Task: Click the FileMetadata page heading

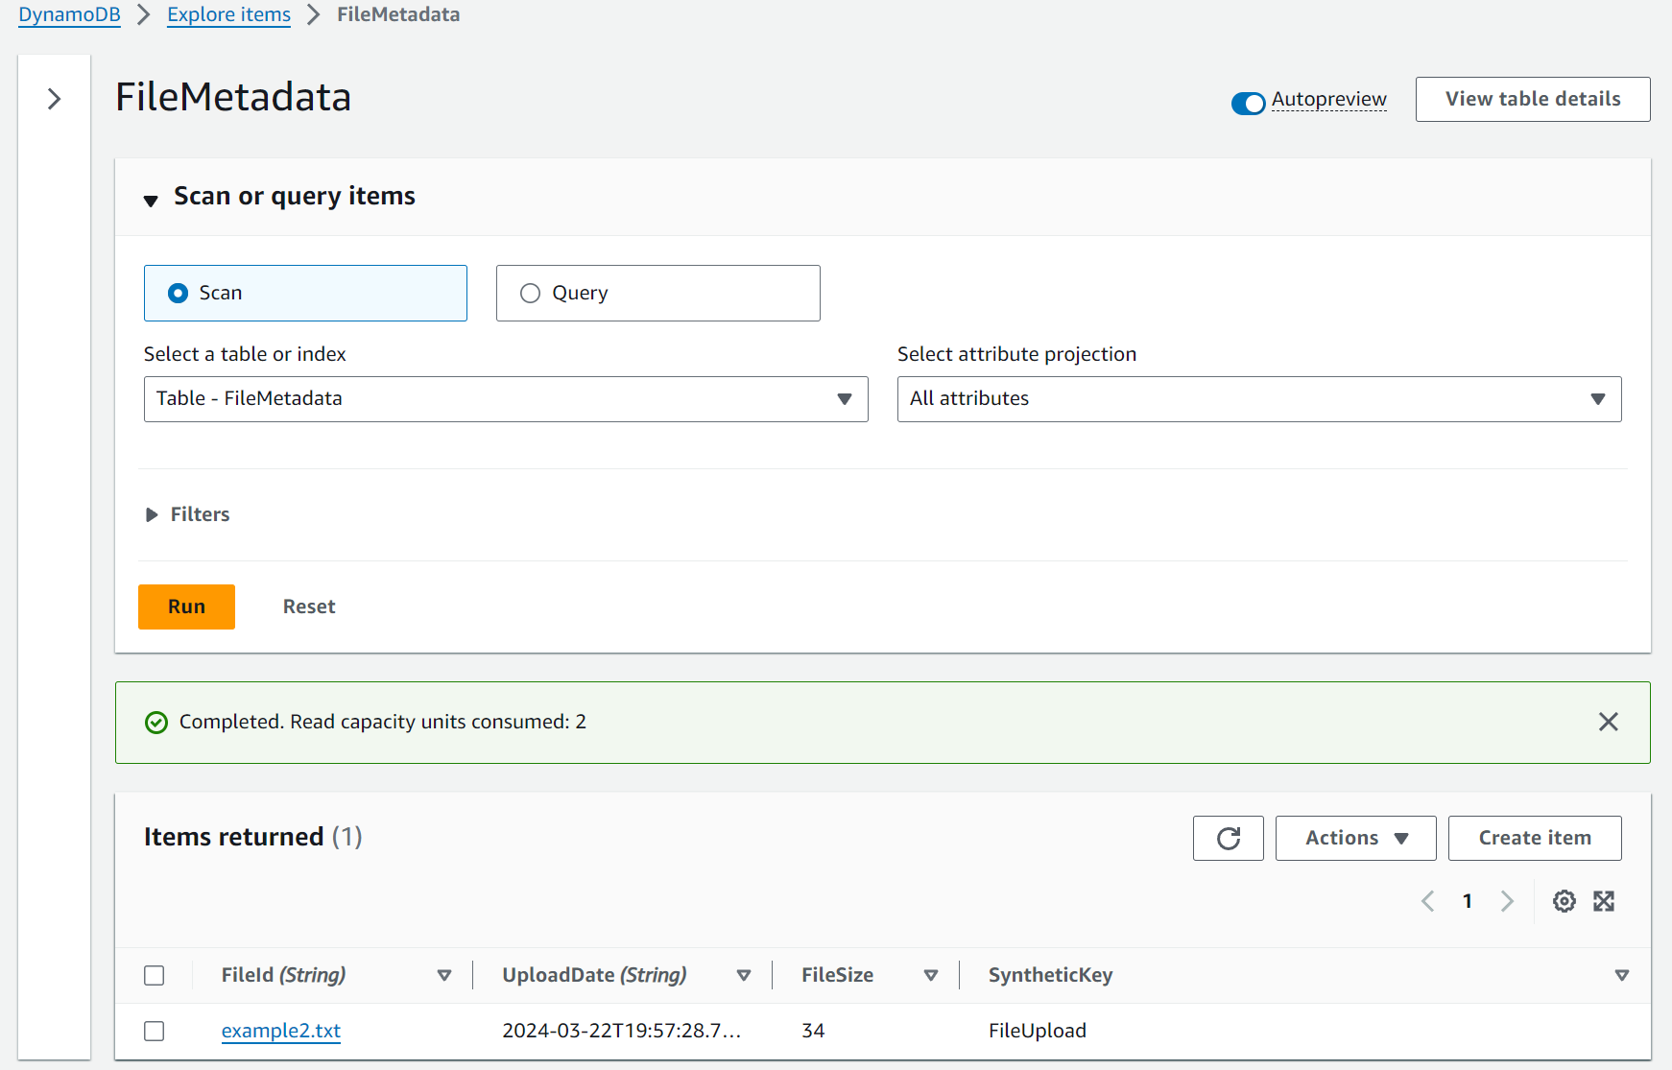Action: click(233, 97)
